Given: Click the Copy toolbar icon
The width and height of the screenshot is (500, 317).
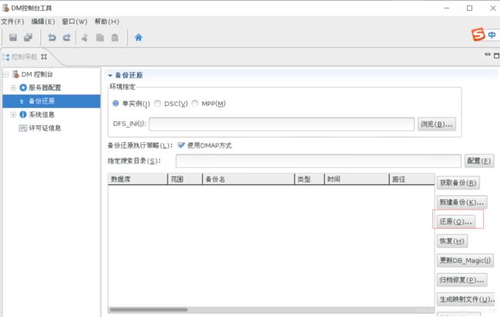Looking at the screenshot, I should 100,38.
